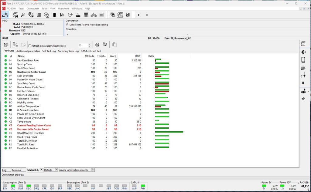Click the refresh interval seconds field
Image resolution: width=311 pixels, height=192 pixels.
coord(83,45)
